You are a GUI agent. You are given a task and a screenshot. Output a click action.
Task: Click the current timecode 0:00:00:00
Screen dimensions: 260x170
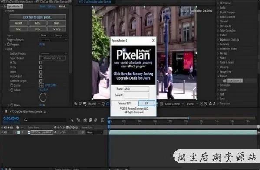[x=11, y=119]
